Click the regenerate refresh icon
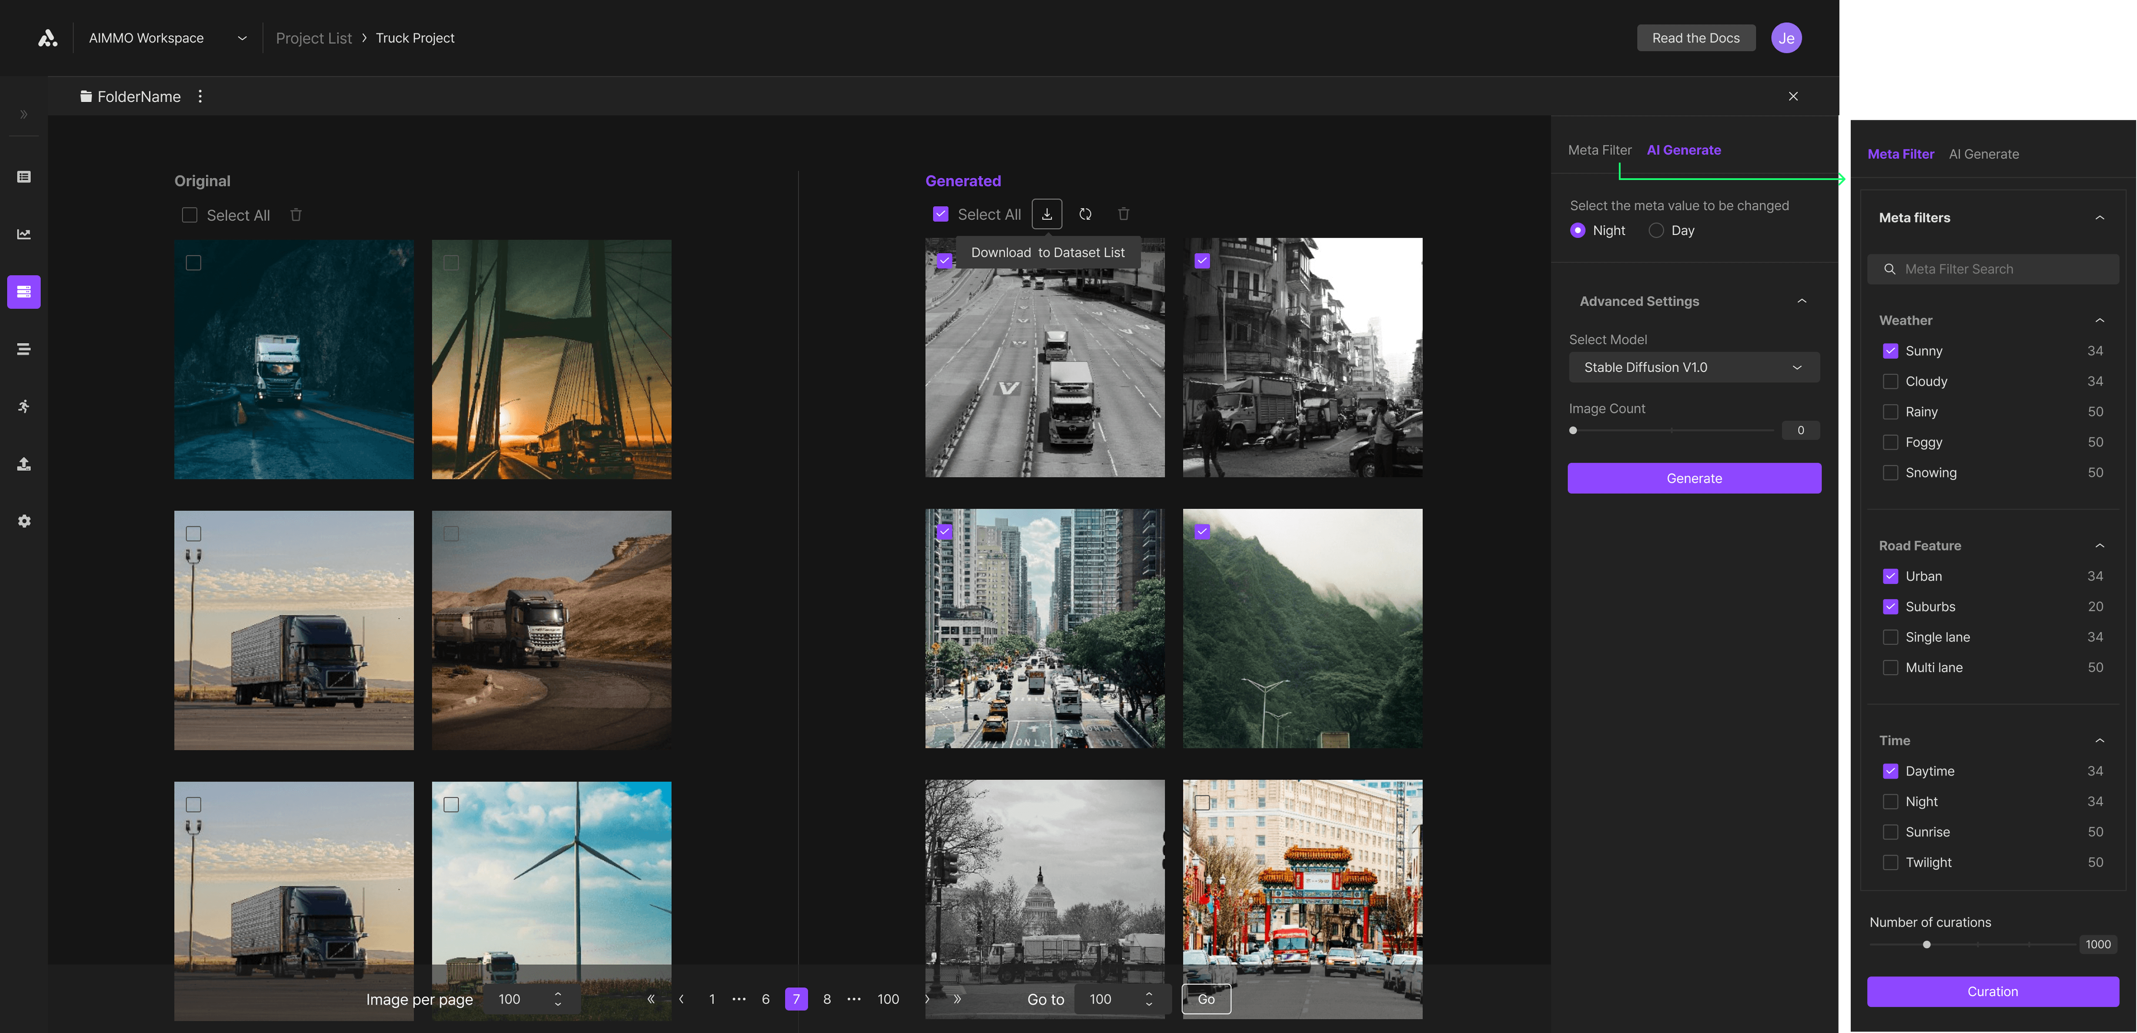The image size is (2137, 1033). pyautogui.click(x=1085, y=214)
